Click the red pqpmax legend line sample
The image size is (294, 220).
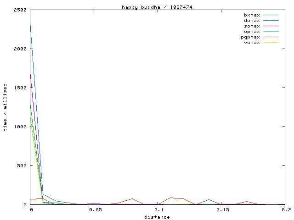(x=271, y=37)
